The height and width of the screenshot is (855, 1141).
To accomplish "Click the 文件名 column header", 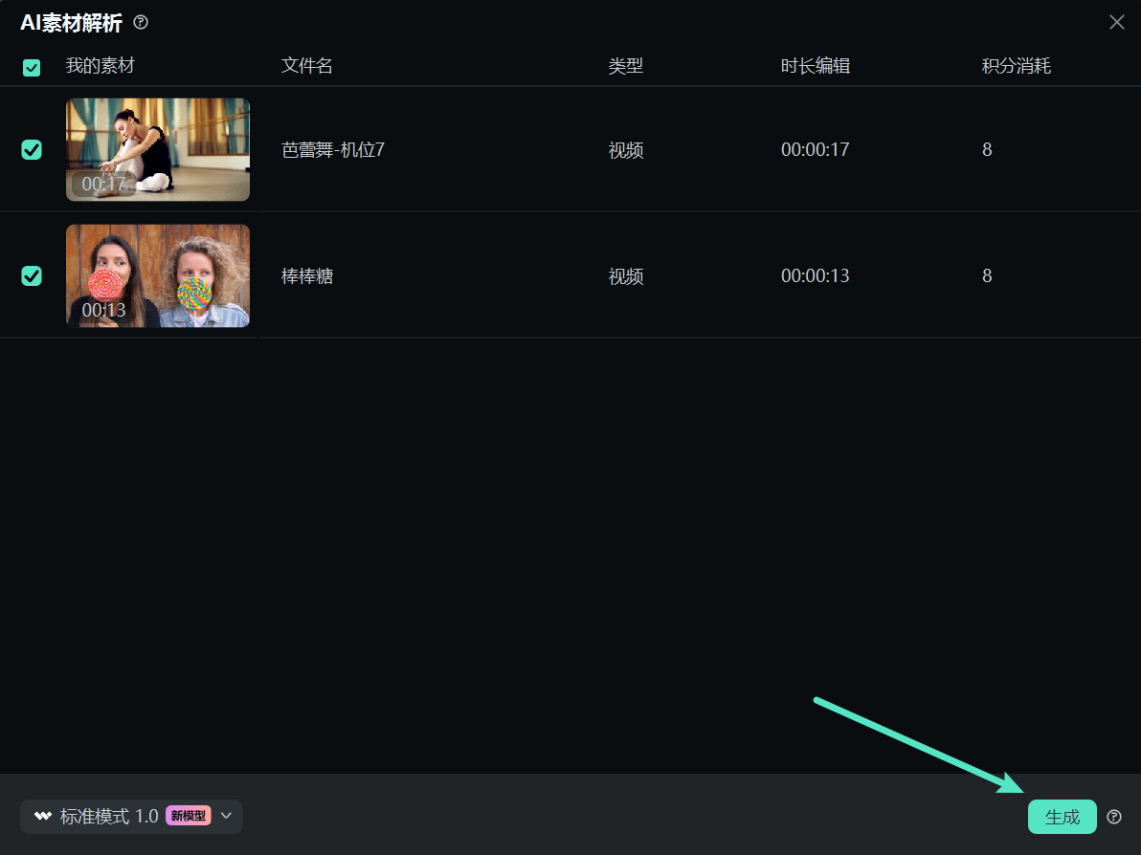I will point(307,66).
